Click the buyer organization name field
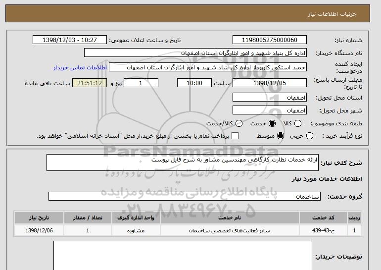The width and height of the screenshot is (381, 270). pos(195,53)
